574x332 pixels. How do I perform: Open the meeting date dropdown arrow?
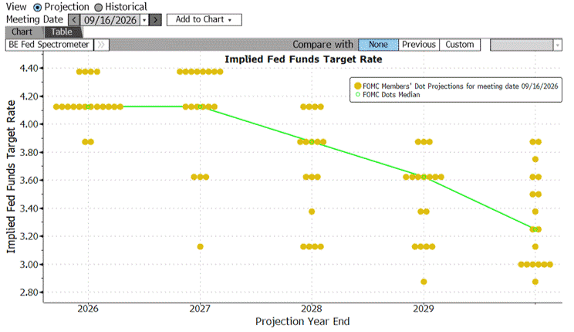pyautogui.click(x=144, y=20)
